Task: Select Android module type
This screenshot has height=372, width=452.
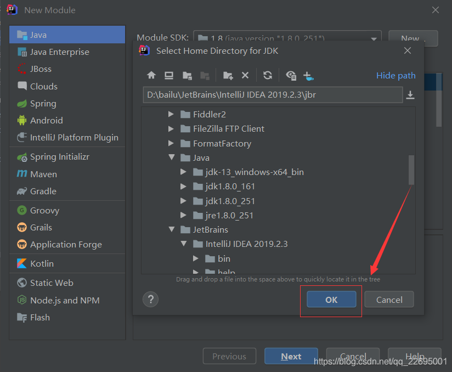Action: click(x=67, y=120)
